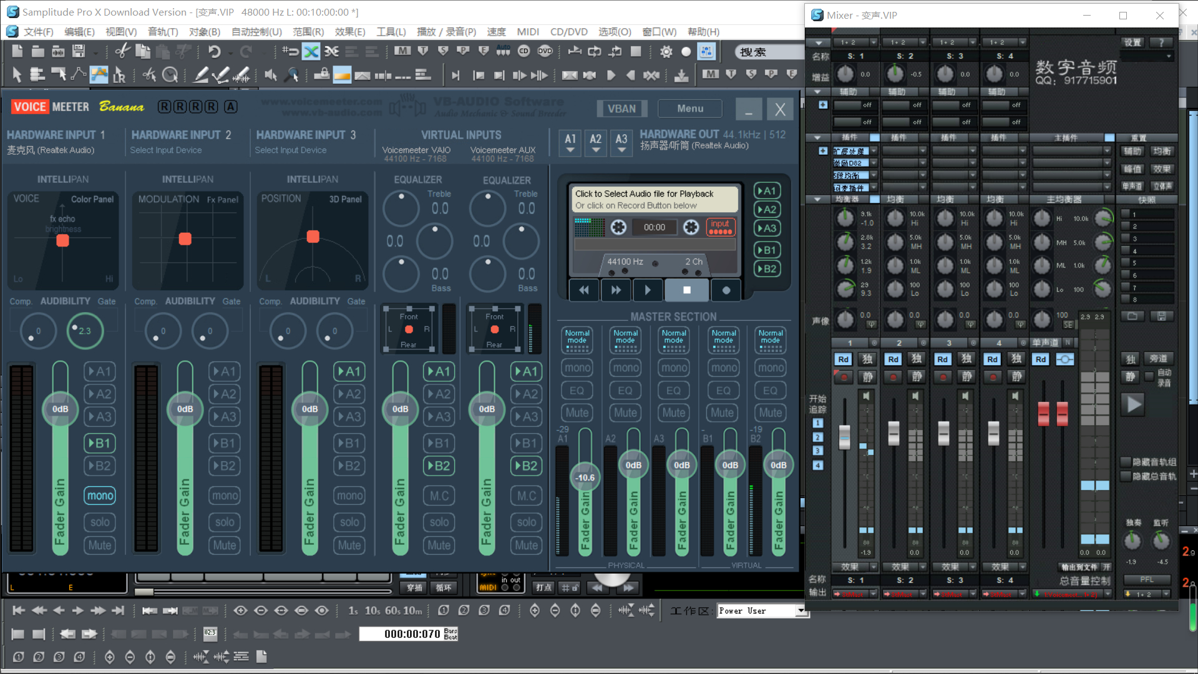Mute the A1 master bus
This screenshot has height=674, width=1198.
click(x=577, y=413)
